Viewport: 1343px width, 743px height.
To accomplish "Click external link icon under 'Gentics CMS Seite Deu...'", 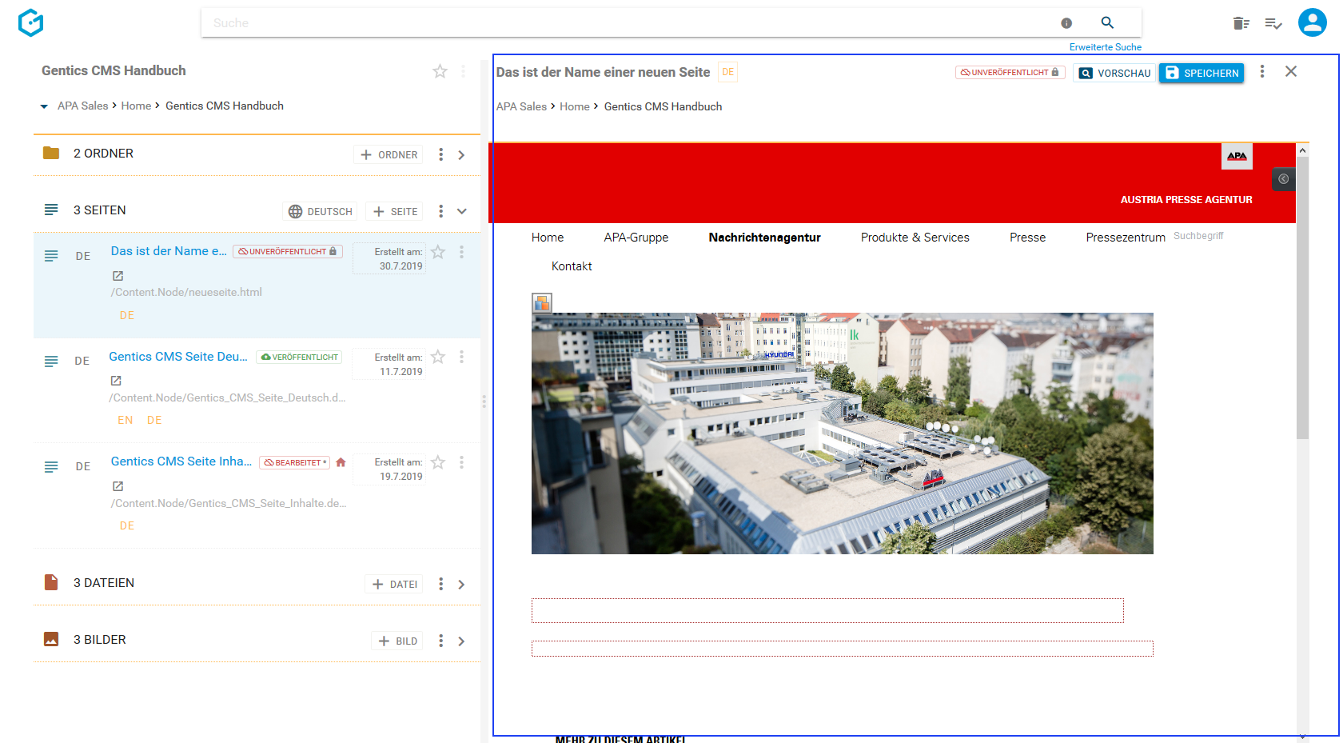I will pyautogui.click(x=116, y=381).
